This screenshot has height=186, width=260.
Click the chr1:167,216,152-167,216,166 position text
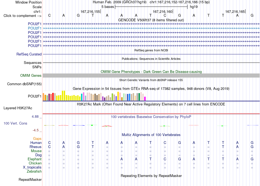(180, 2)
